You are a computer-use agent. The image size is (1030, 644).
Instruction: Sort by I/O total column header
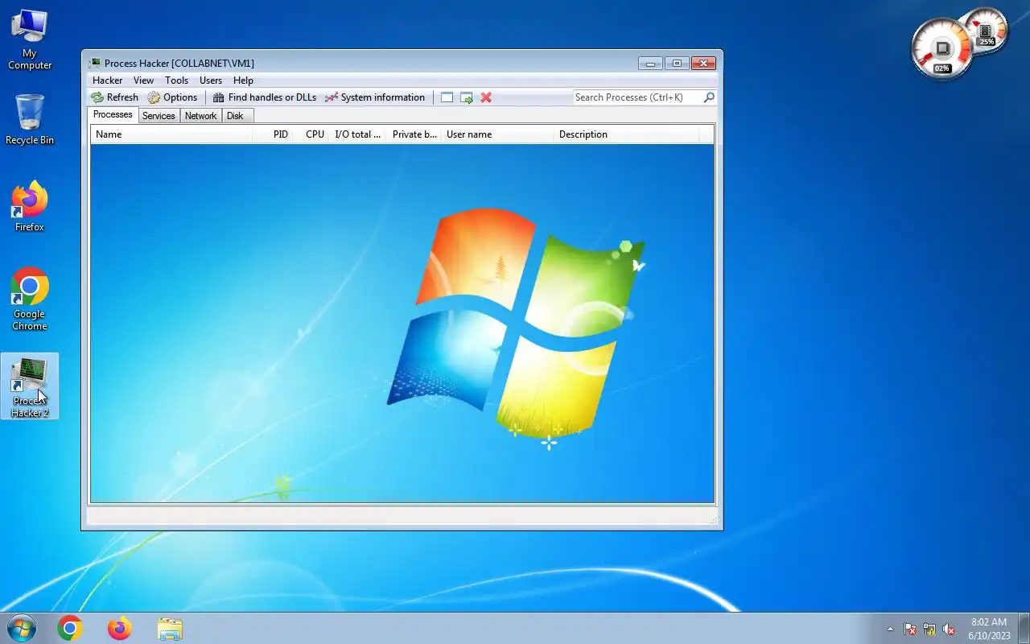358,134
